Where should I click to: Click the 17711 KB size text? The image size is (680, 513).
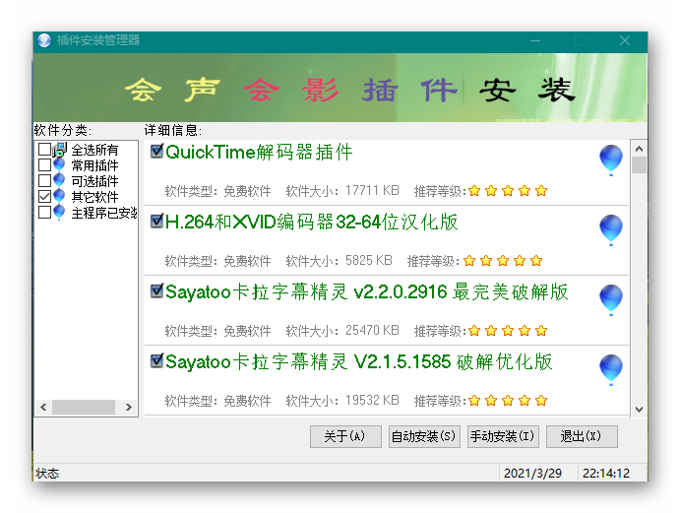372,191
